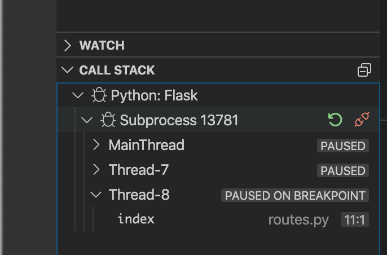Click the PAUSED ON BREAKPOINT badge

[296, 195]
